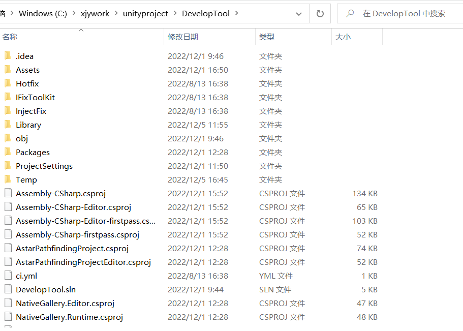Click the DevelopTool.sln file icon
463x331 pixels.
[8, 289]
